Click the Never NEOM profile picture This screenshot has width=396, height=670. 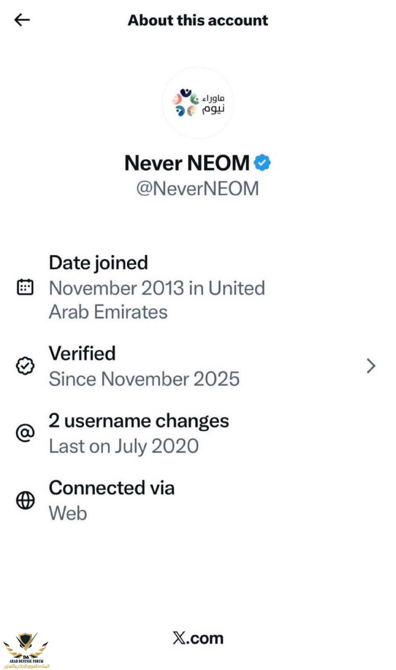198,103
